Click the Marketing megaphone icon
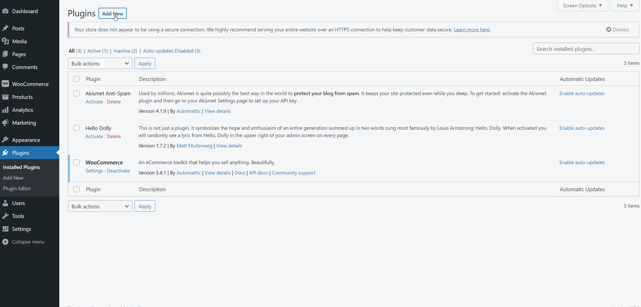 pos(5,123)
